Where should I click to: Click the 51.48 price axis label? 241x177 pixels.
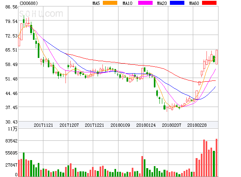11,79
